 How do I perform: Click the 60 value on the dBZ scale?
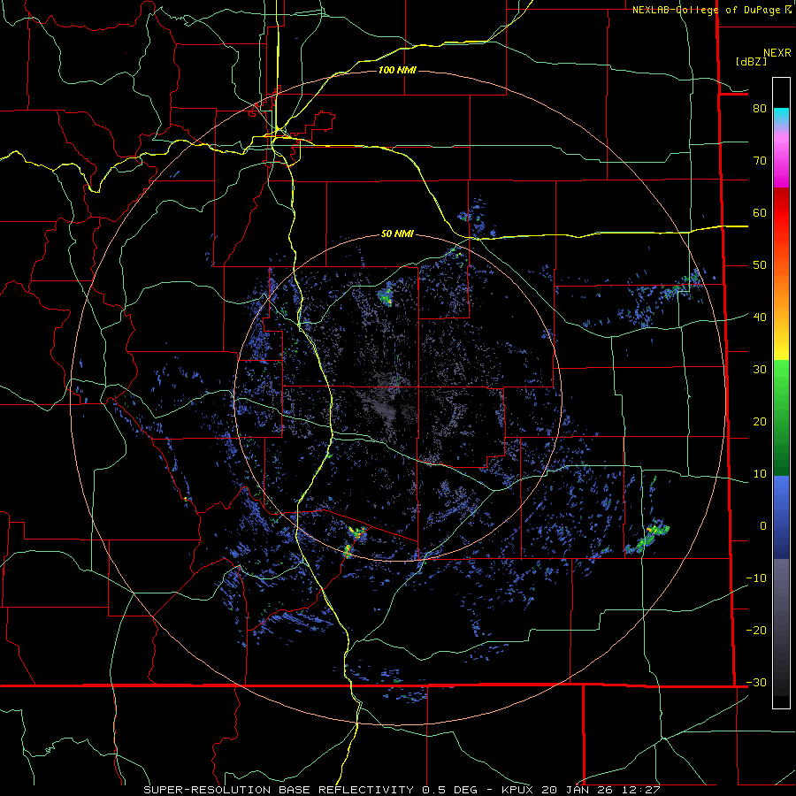click(x=760, y=212)
